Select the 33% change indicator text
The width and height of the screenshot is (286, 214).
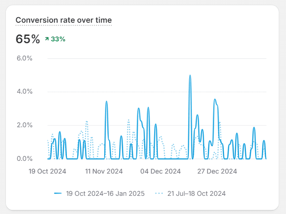pos(58,39)
